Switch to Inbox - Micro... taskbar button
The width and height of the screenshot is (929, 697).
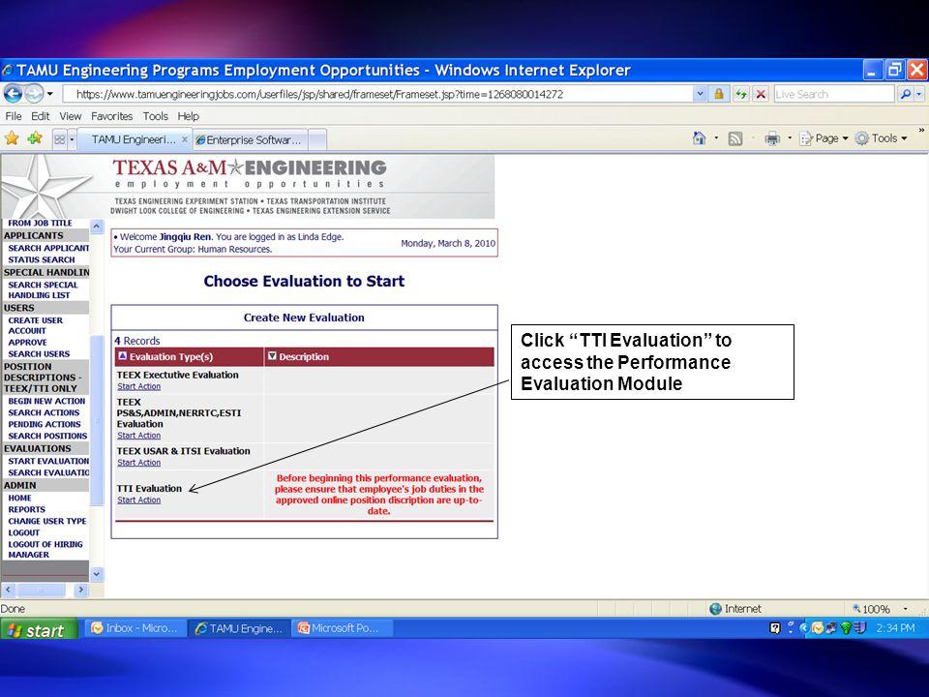pyautogui.click(x=135, y=628)
